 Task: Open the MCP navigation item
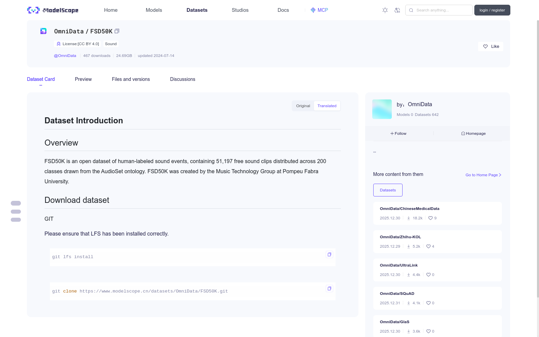(x=319, y=10)
